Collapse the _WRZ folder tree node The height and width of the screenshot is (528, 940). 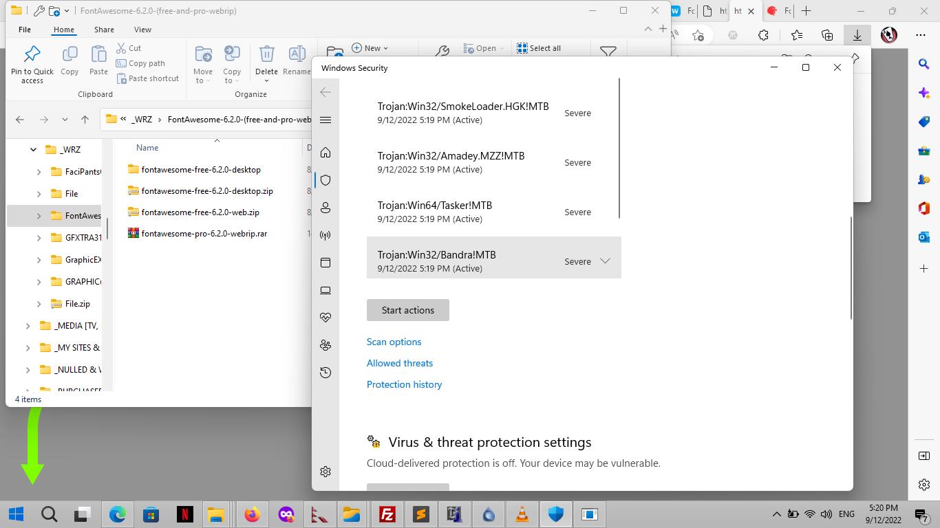point(33,149)
